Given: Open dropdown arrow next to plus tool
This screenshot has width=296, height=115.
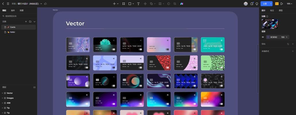Looking at the screenshot, I should [118, 3].
